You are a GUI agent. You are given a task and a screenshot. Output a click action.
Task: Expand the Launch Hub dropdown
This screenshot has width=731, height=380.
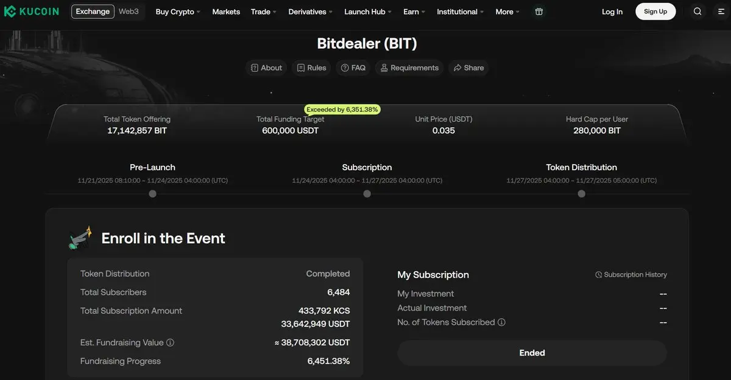[369, 12]
